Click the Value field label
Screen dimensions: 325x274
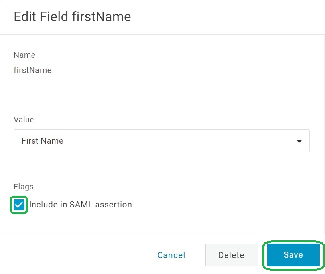pyautogui.click(x=24, y=120)
